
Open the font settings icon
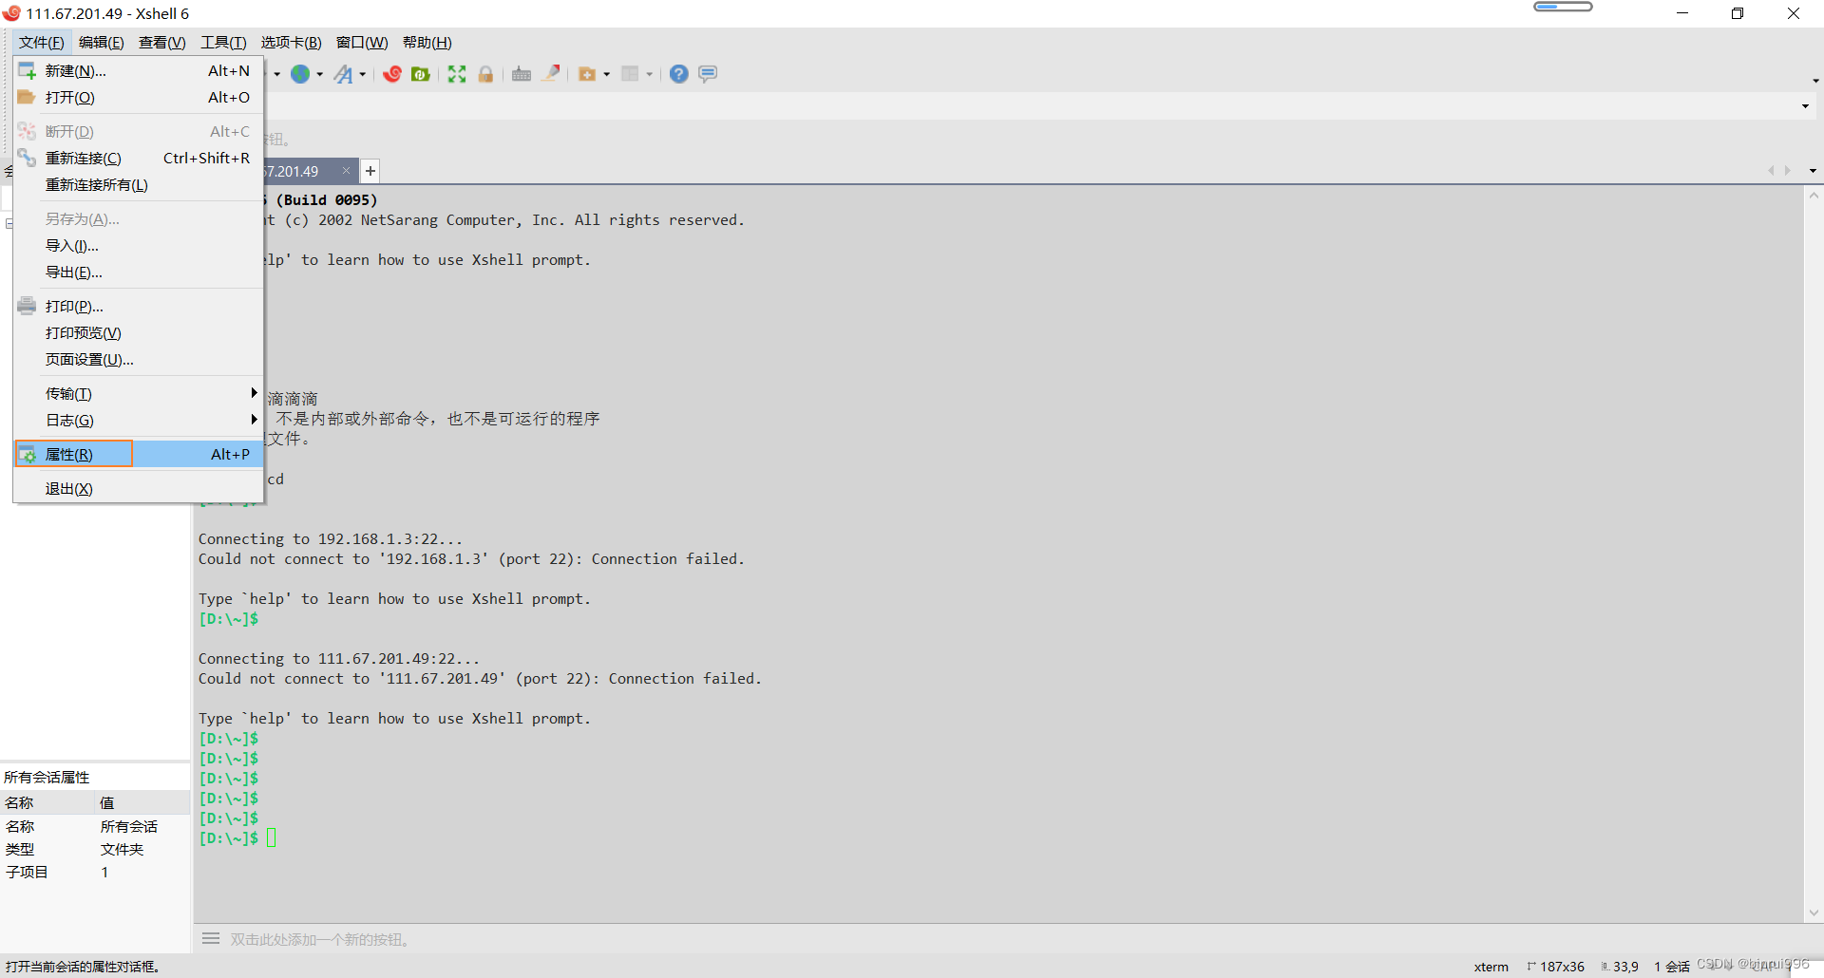(343, 74)
